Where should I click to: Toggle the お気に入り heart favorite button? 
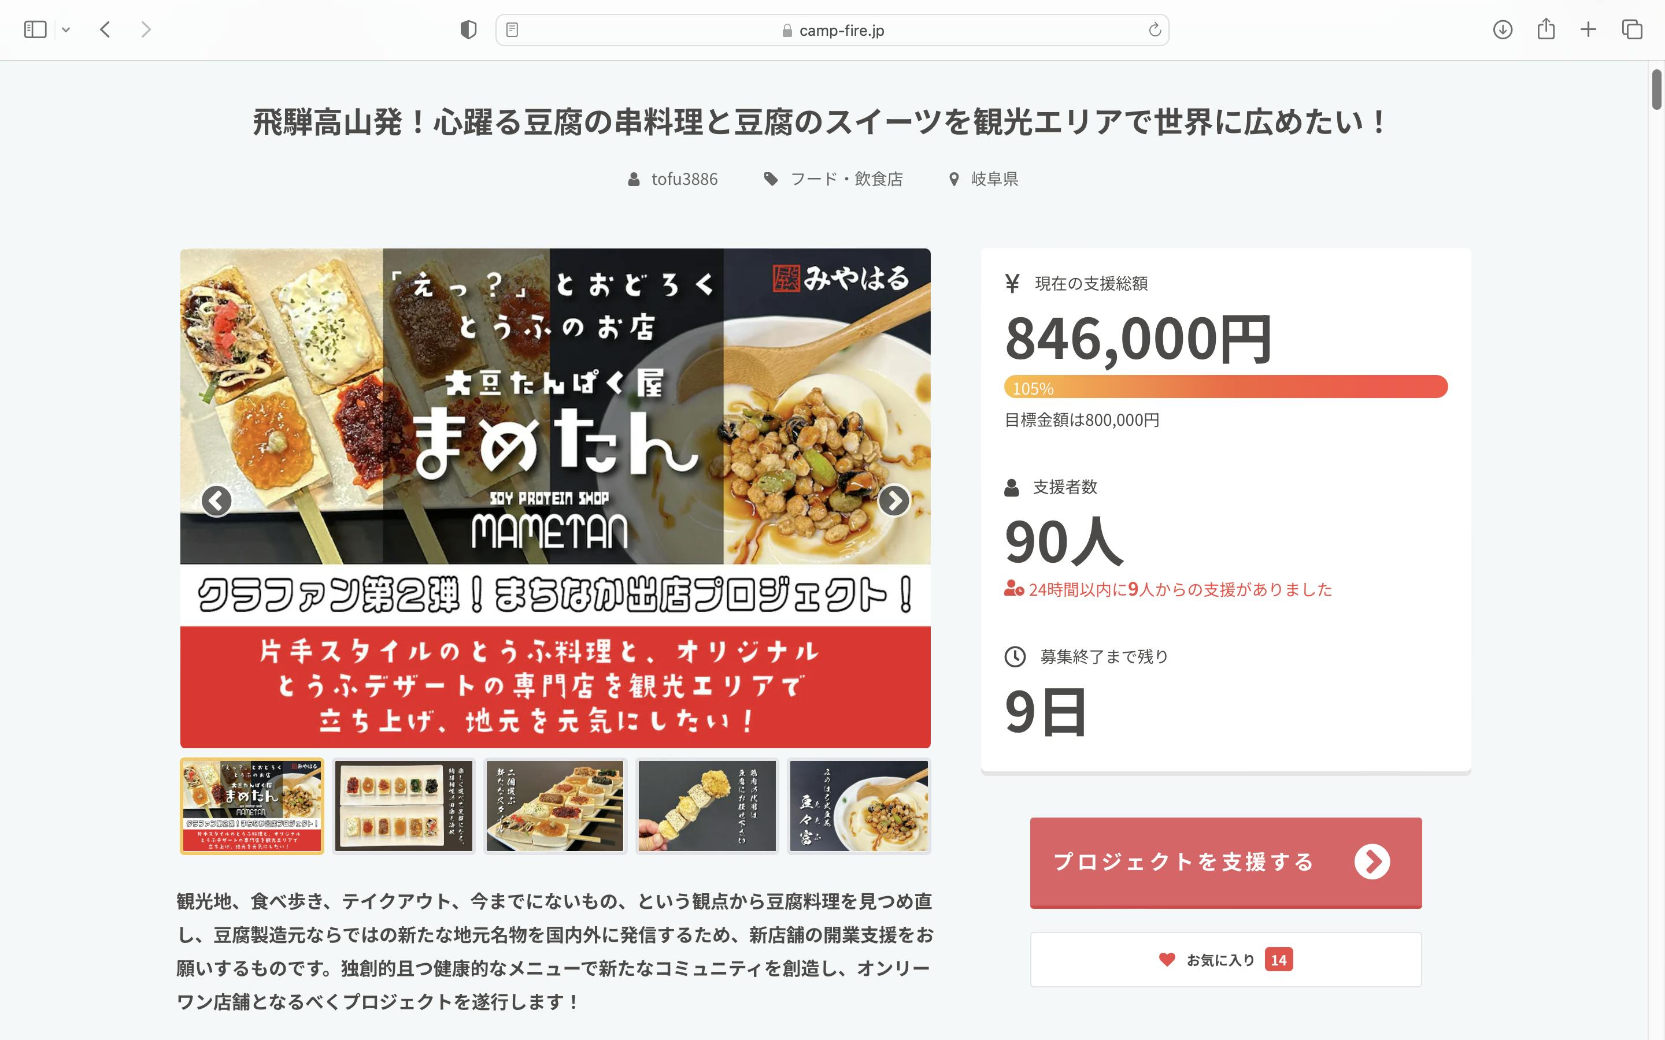1226,960
